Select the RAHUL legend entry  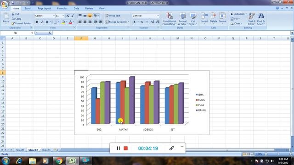(201, 110)
